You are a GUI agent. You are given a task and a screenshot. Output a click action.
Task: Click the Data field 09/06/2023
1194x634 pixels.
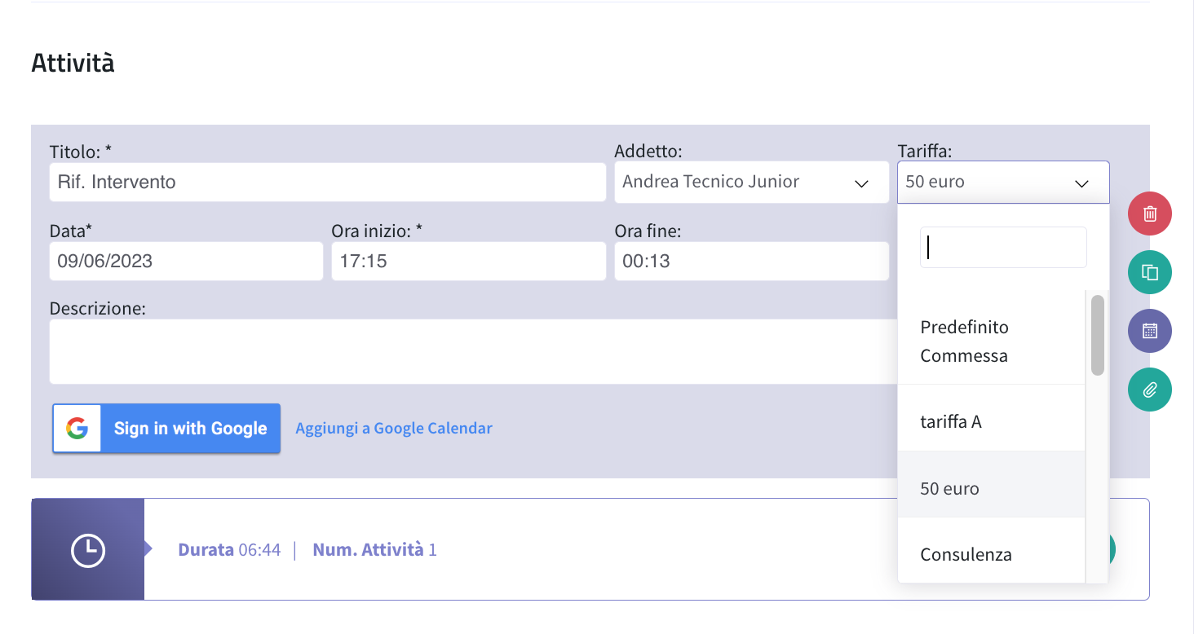click(186, 262)
